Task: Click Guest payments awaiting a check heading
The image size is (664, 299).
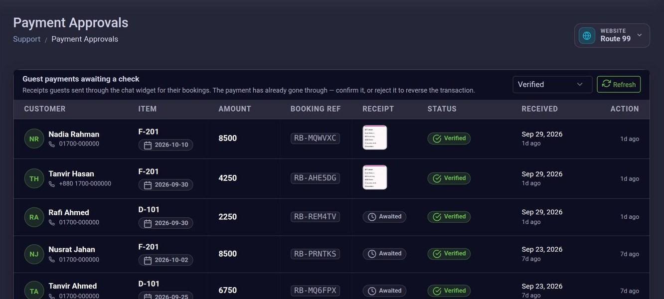Action: point(81,79)
